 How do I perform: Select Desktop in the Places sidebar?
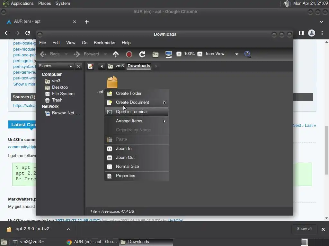60,87
